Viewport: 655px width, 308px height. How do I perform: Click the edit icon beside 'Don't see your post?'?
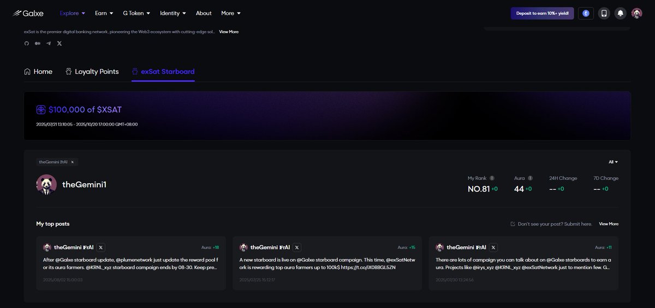[513, 224]
